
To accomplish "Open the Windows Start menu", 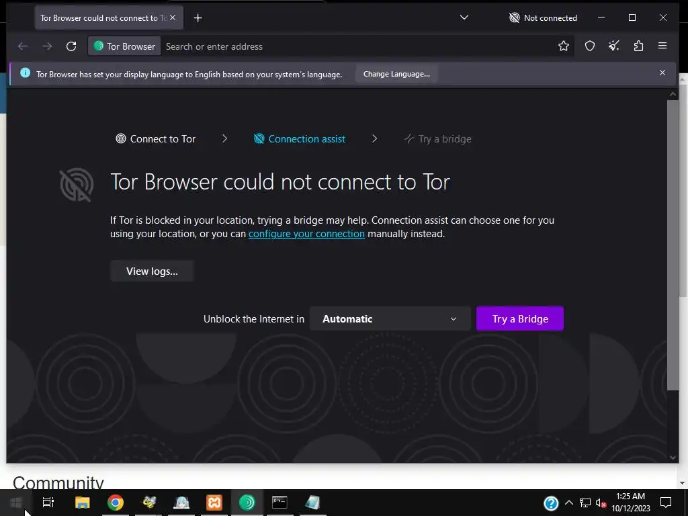I will 16,503.
